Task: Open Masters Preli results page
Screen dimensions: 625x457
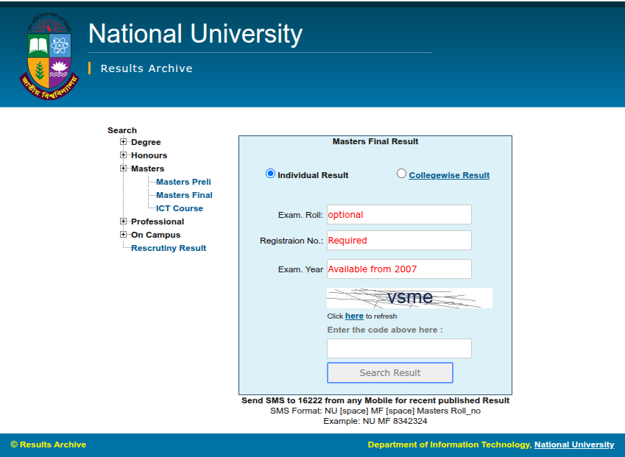Action: pos(183,182)
